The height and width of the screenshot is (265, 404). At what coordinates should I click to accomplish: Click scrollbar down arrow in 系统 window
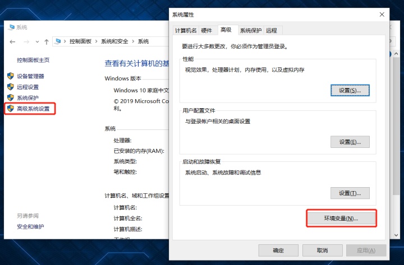[396, 235]
